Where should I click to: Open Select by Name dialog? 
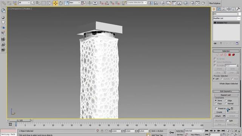[x=38, y=3]
